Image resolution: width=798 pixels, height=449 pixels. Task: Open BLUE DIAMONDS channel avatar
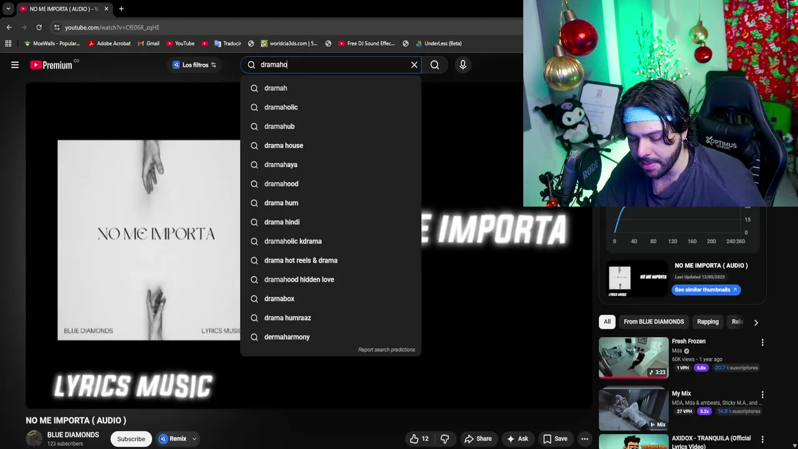(34, 439)
